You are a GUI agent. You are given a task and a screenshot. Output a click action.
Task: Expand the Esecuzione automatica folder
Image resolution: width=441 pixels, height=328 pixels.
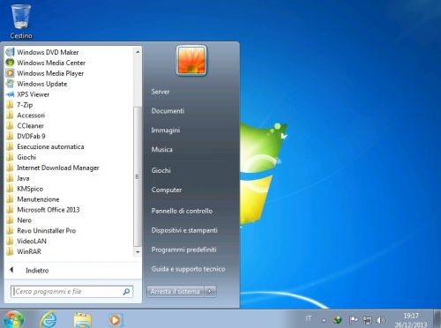pos(45,146)
